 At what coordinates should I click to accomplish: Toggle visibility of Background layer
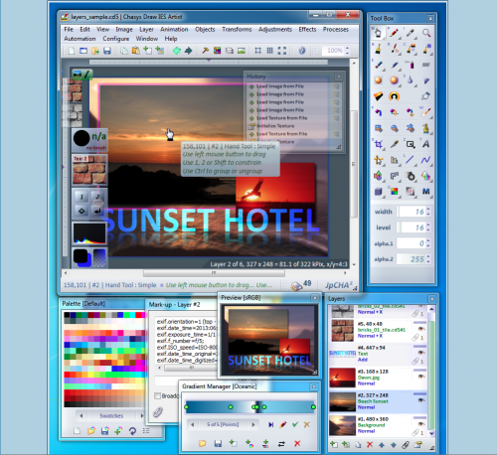[x=421, y=424]
